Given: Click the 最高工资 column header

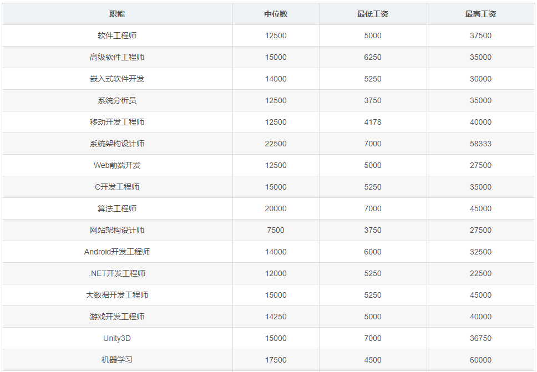Looking at the screenshot, I should pyautogui.click(x=480, y=14).
